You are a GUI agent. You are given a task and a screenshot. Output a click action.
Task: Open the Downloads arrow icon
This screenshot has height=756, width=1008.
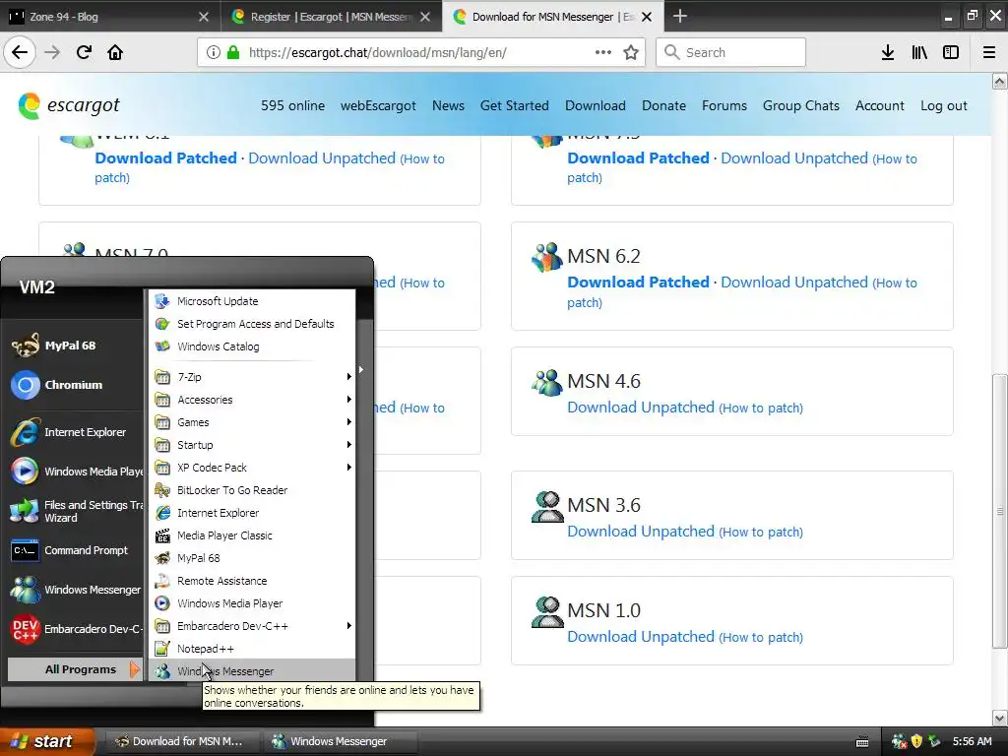[888, 52]
